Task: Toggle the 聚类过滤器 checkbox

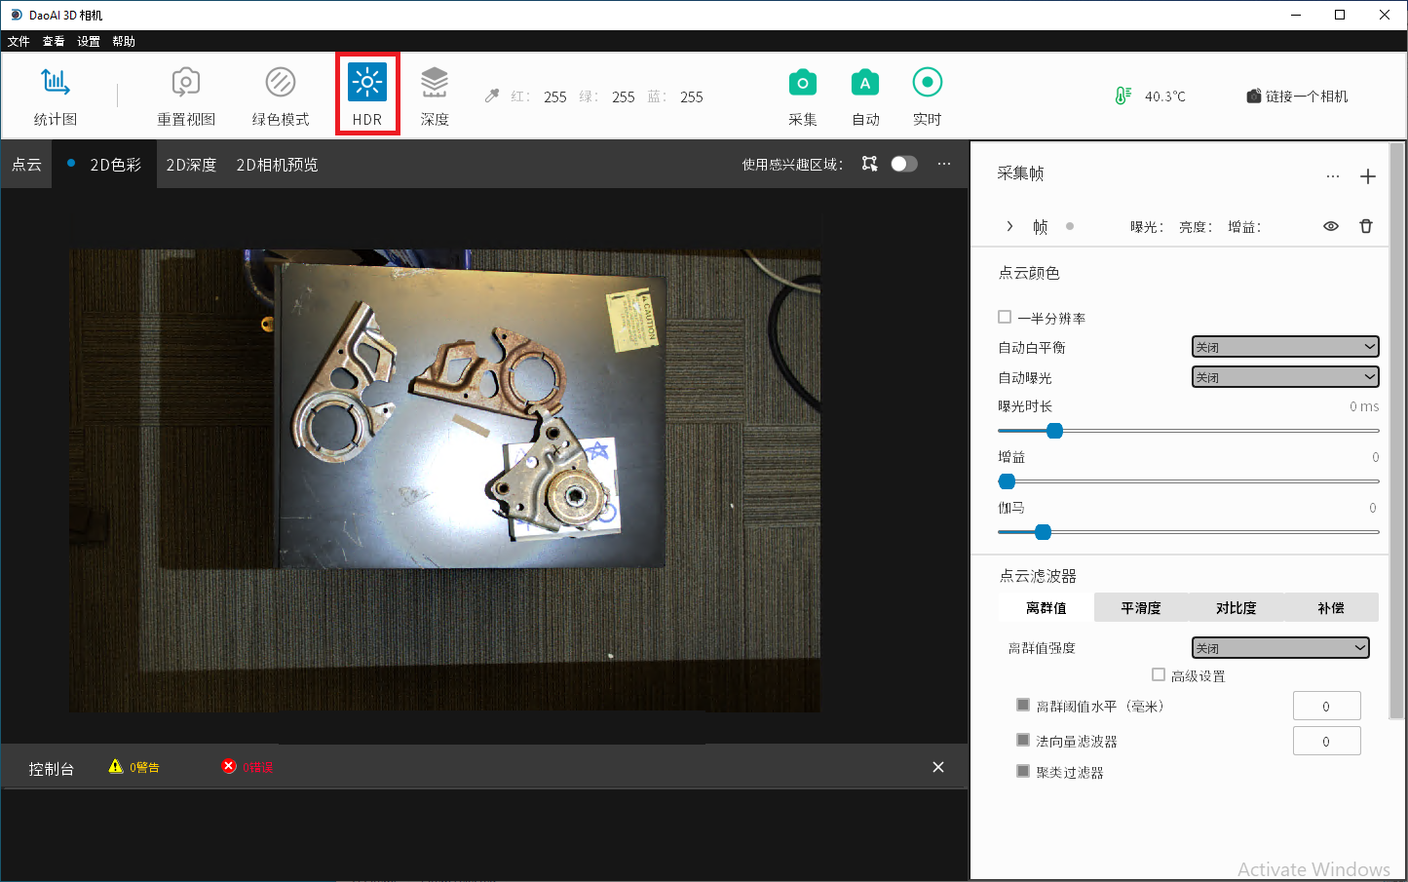Action: (x=1023, y=771)
